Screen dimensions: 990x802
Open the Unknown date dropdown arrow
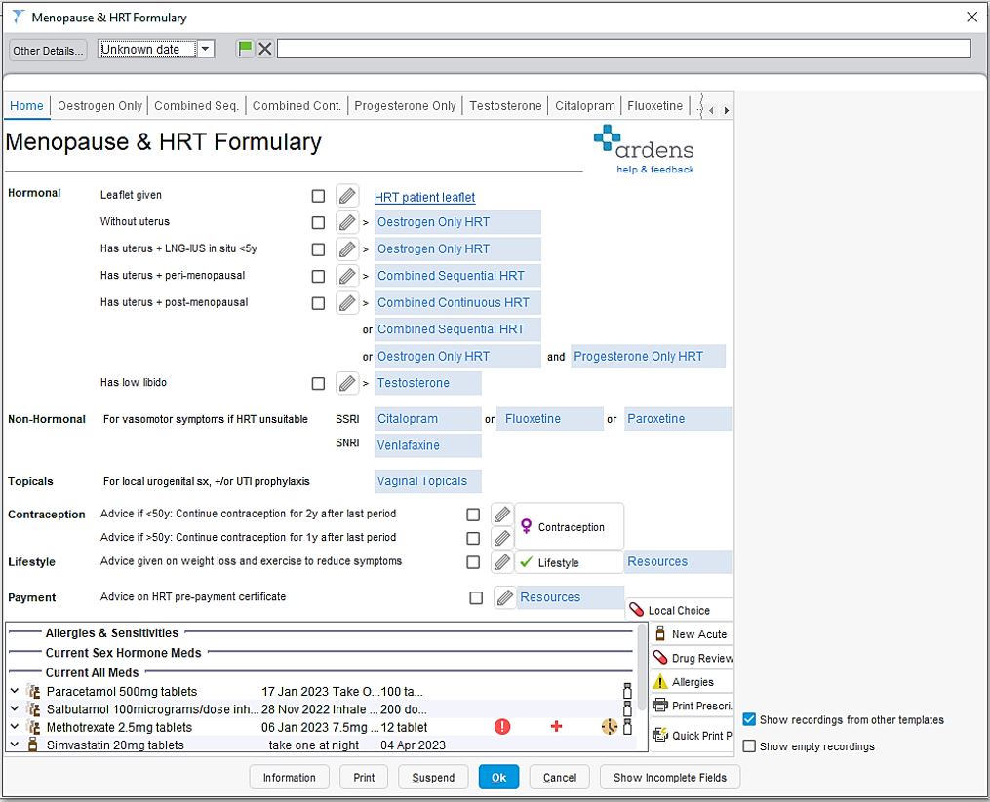(206, 49)
